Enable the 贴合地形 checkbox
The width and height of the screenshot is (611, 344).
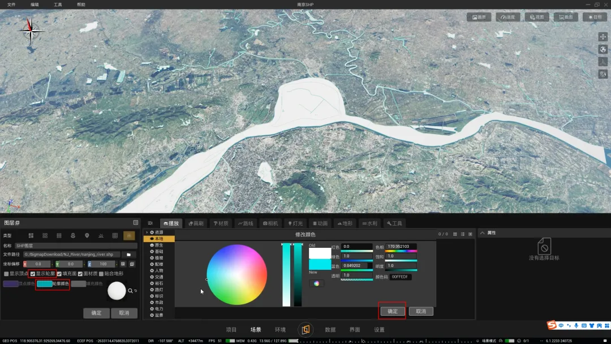click(101, 274)
